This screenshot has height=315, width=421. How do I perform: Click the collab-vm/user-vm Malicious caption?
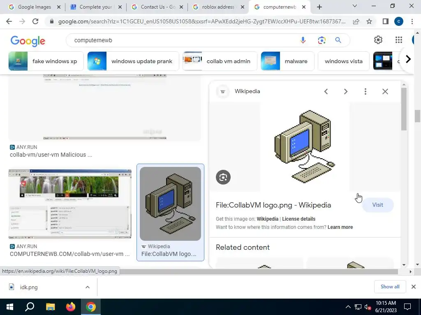[x=51, y=155]
